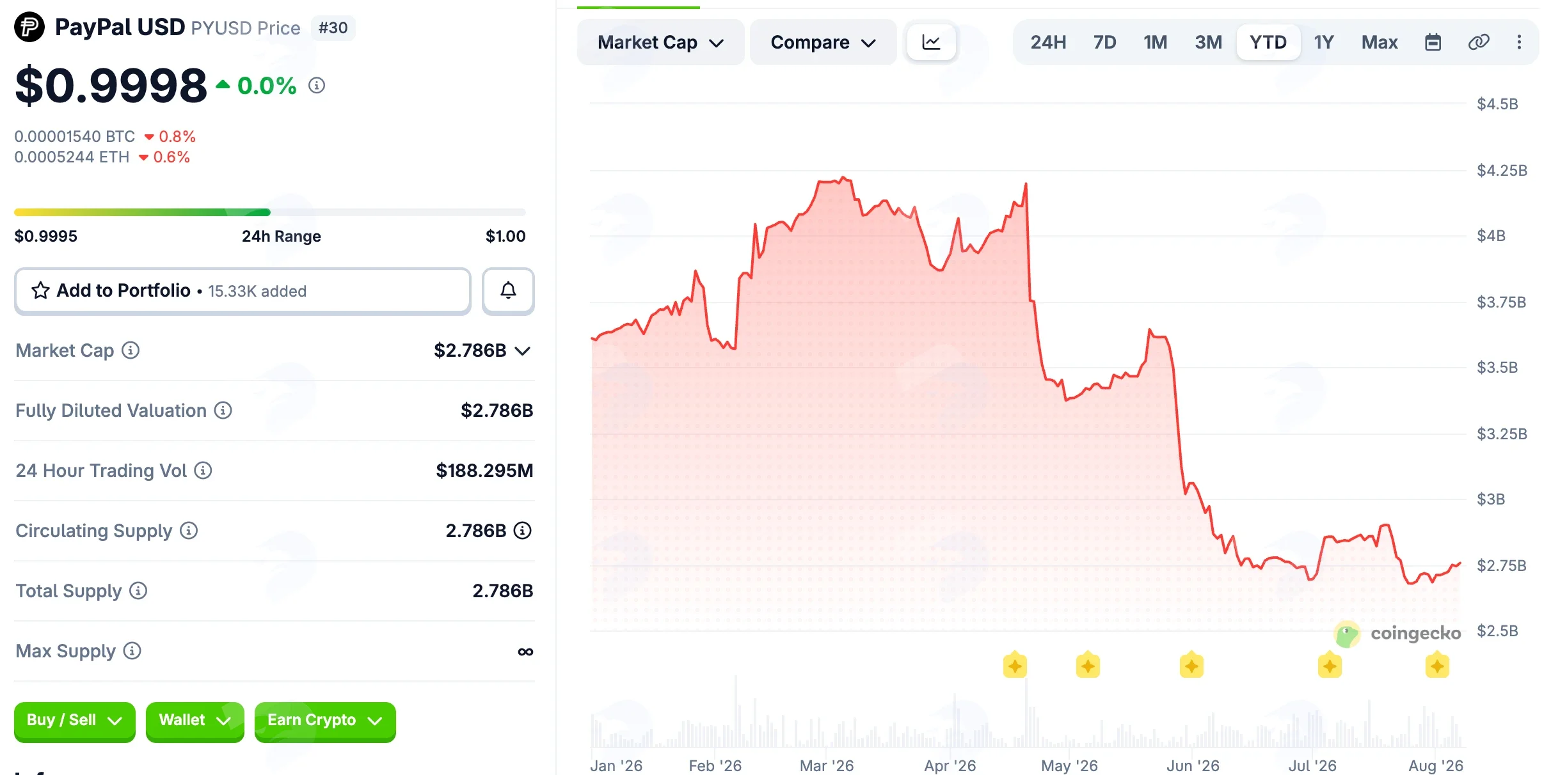Click the price alert bell icon
This screenshot has width=1551, height=775.
508,291
